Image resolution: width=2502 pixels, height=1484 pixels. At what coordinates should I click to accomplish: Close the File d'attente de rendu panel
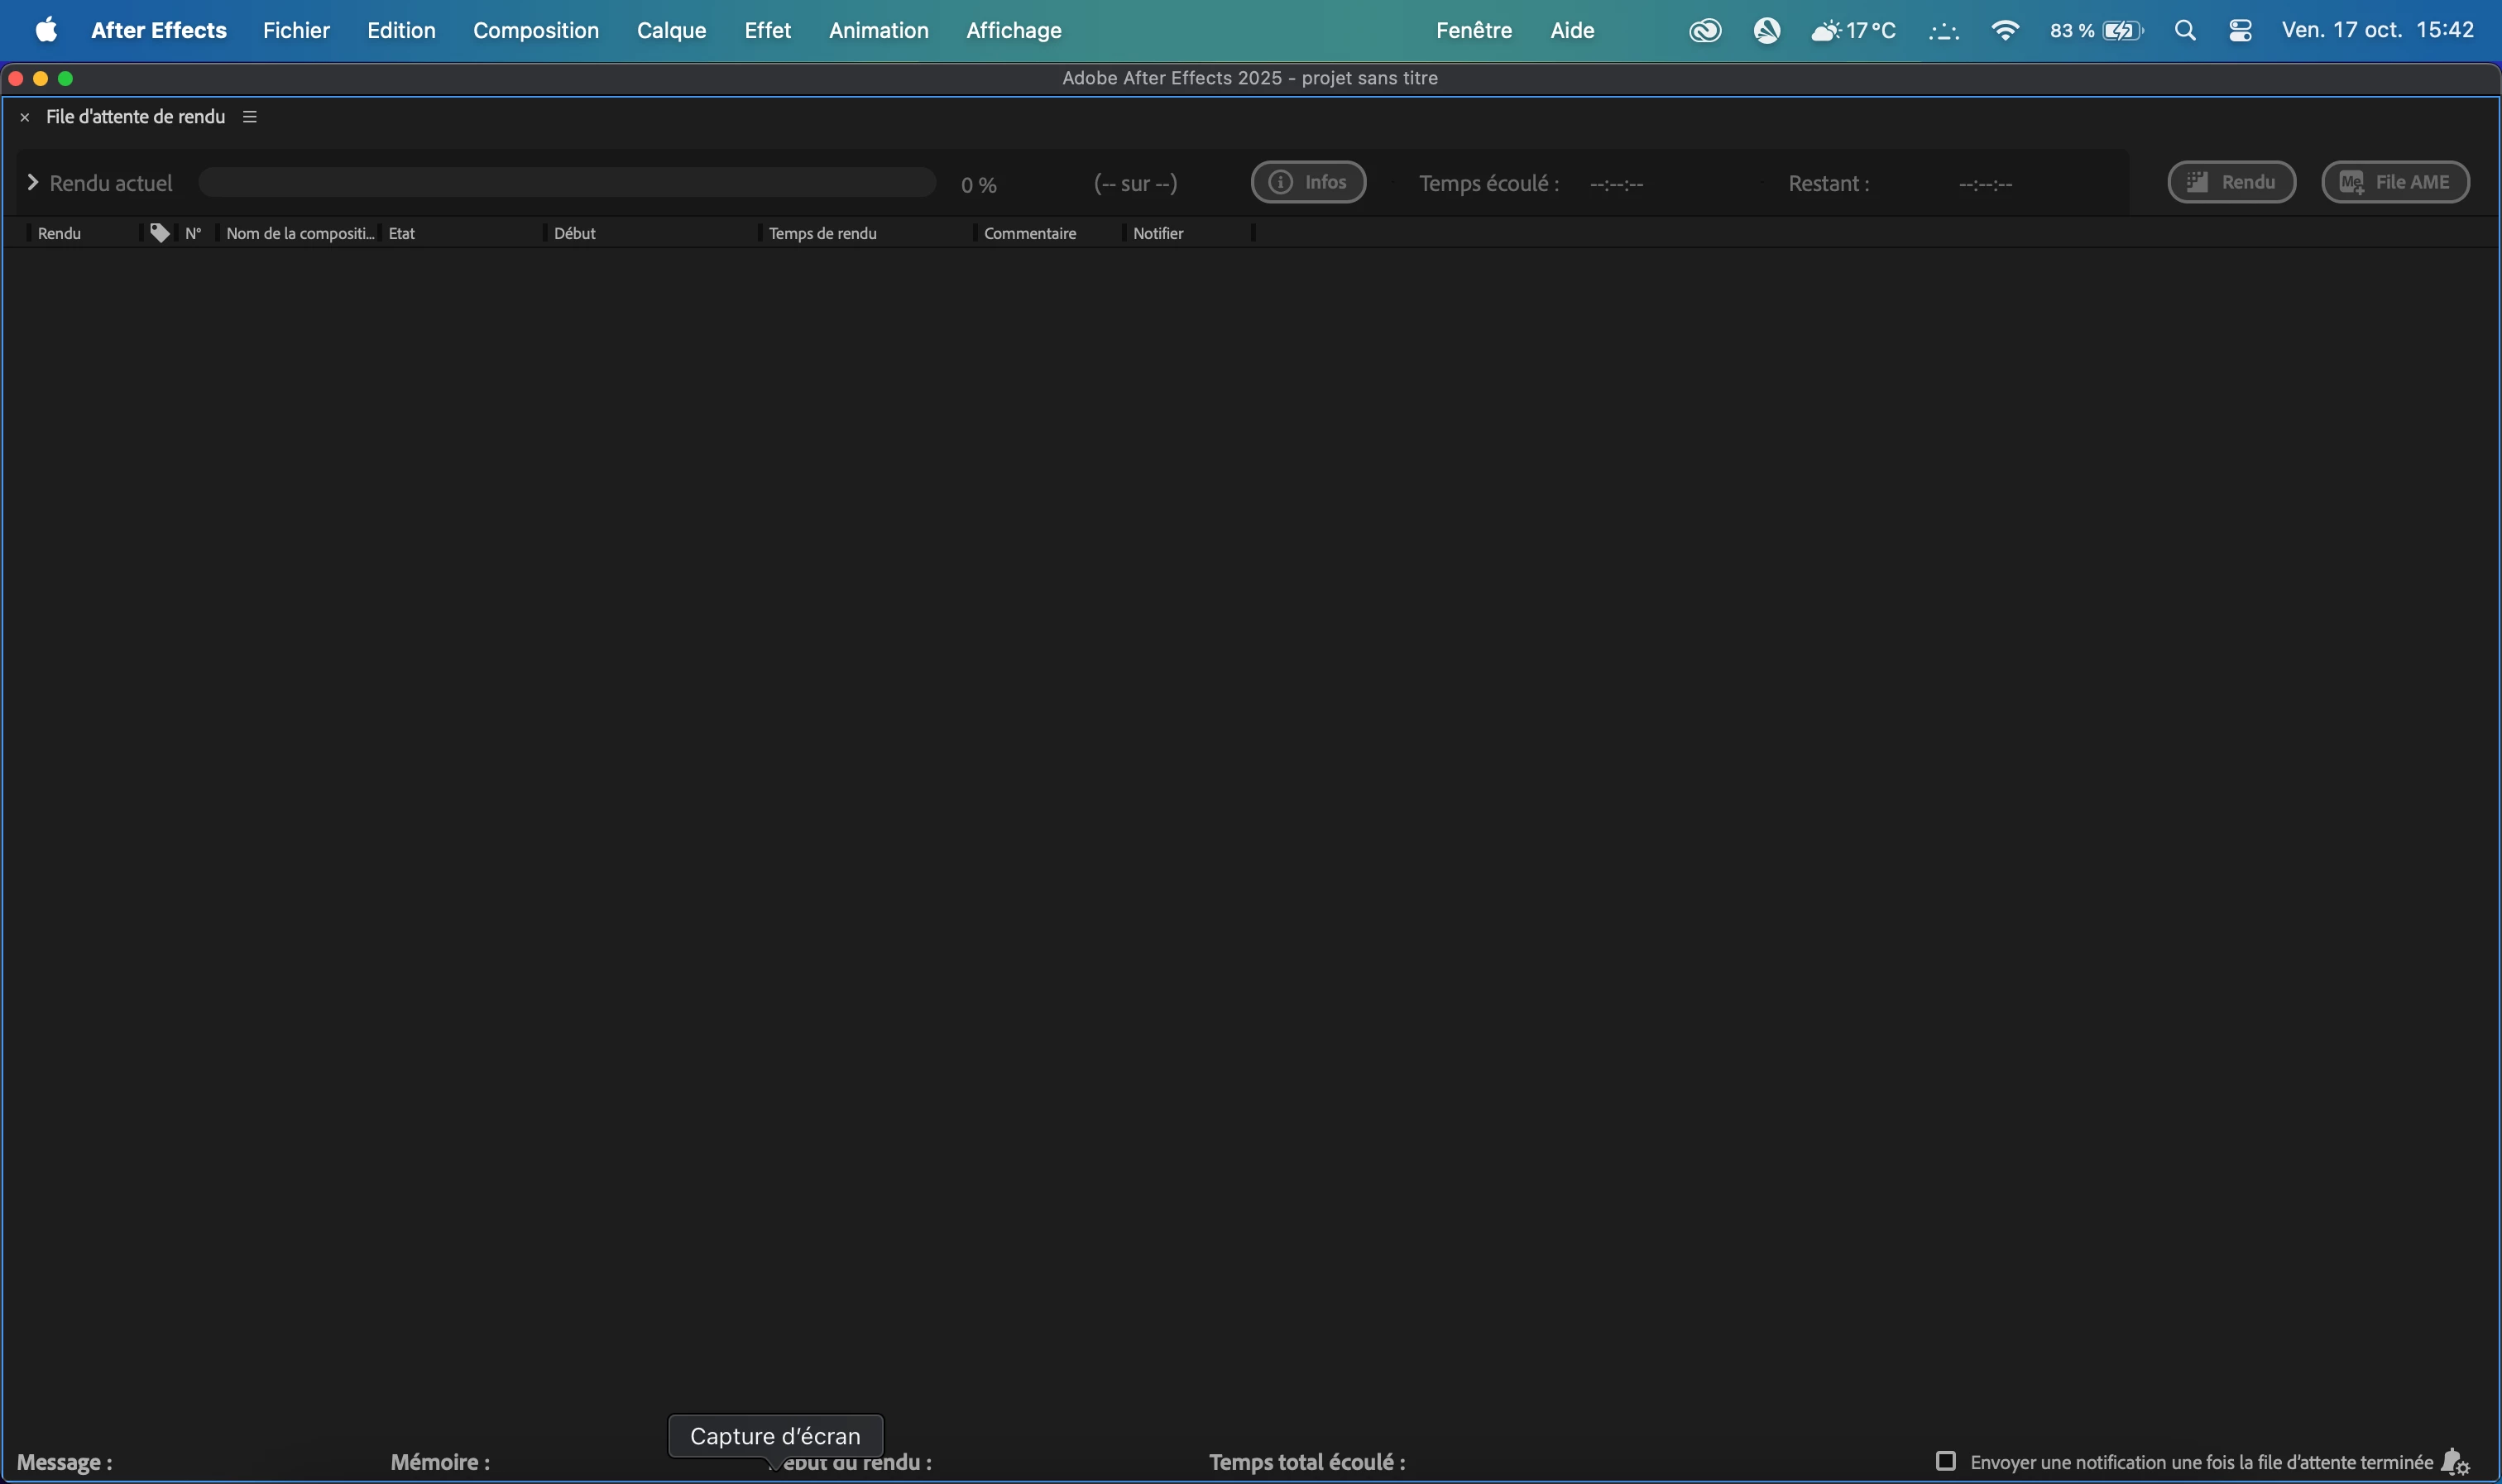25,118
